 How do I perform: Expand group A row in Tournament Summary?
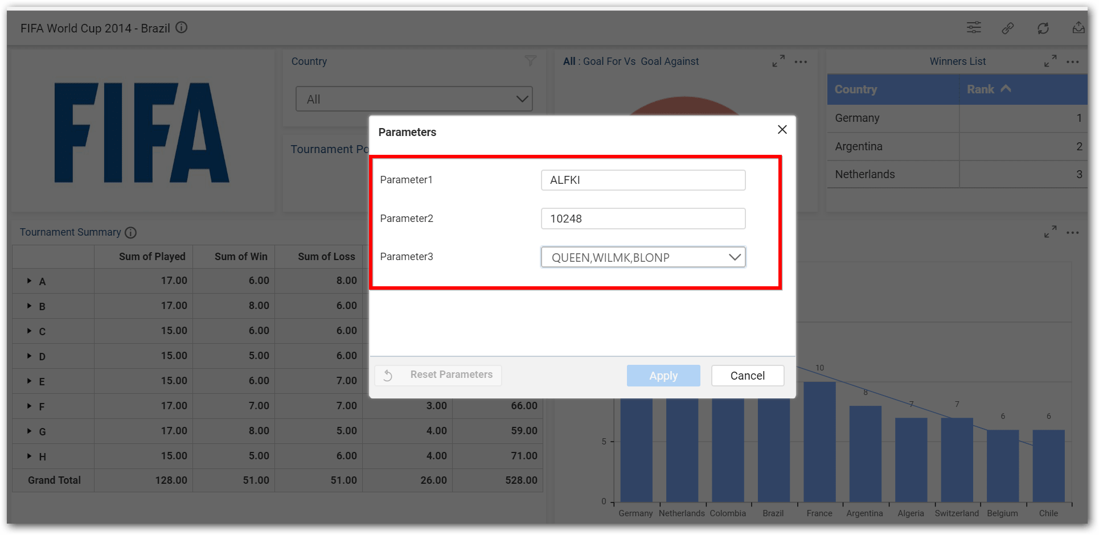point(29,281)
